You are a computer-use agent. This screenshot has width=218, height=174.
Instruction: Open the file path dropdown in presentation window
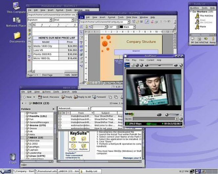coord(129,22)
